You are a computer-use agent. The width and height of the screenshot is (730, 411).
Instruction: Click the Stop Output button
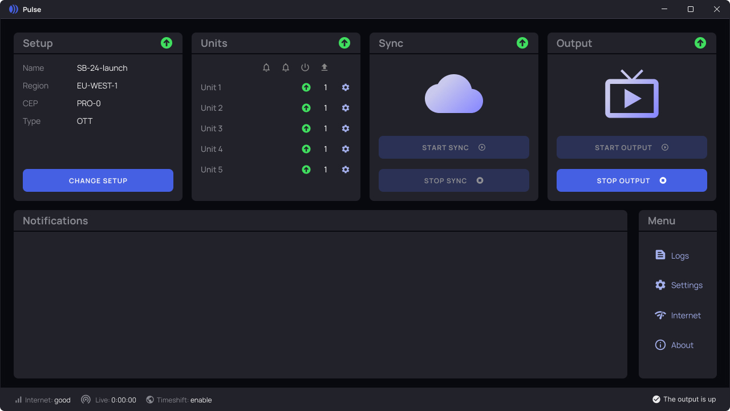[632, 180]
